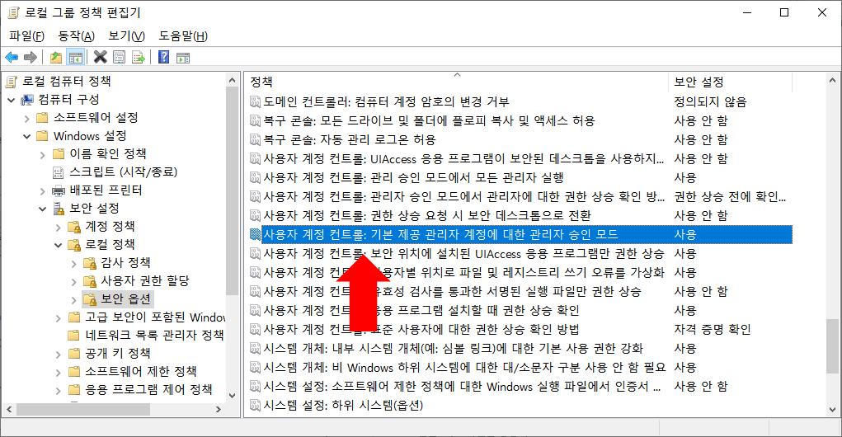Click the 권한 상승 전에 확인... setting value

pyautogui.click(x=730, y=196)
